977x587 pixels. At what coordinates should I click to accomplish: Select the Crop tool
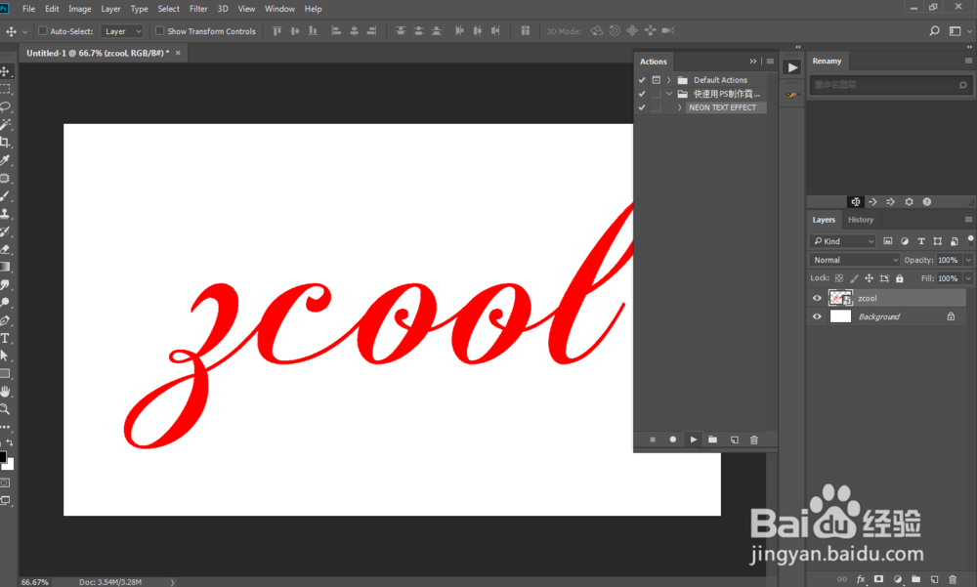click(x=5, y=142)
